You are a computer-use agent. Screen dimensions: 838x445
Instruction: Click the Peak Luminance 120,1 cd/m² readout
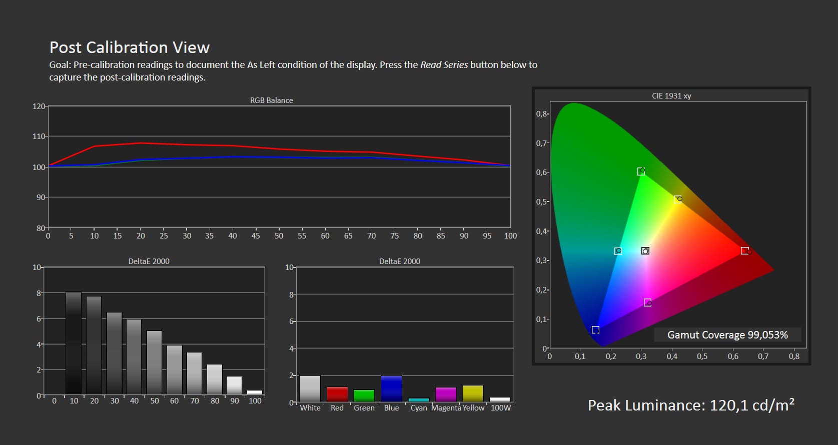click(x=691, y=405)
